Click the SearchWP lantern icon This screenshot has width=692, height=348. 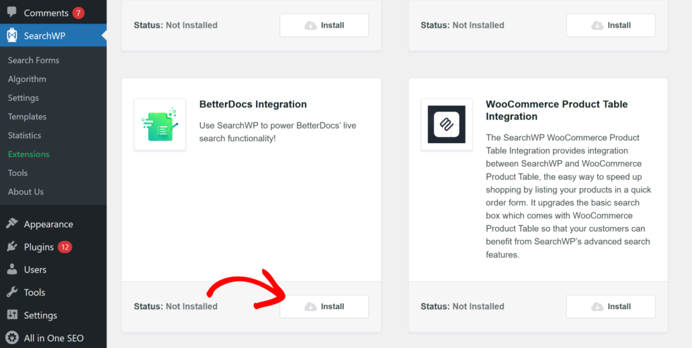pos(12,36)
